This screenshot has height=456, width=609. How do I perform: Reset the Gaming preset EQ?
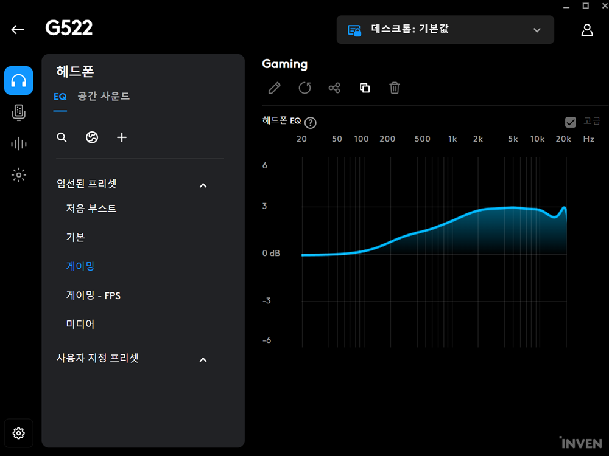coord(304,88)
